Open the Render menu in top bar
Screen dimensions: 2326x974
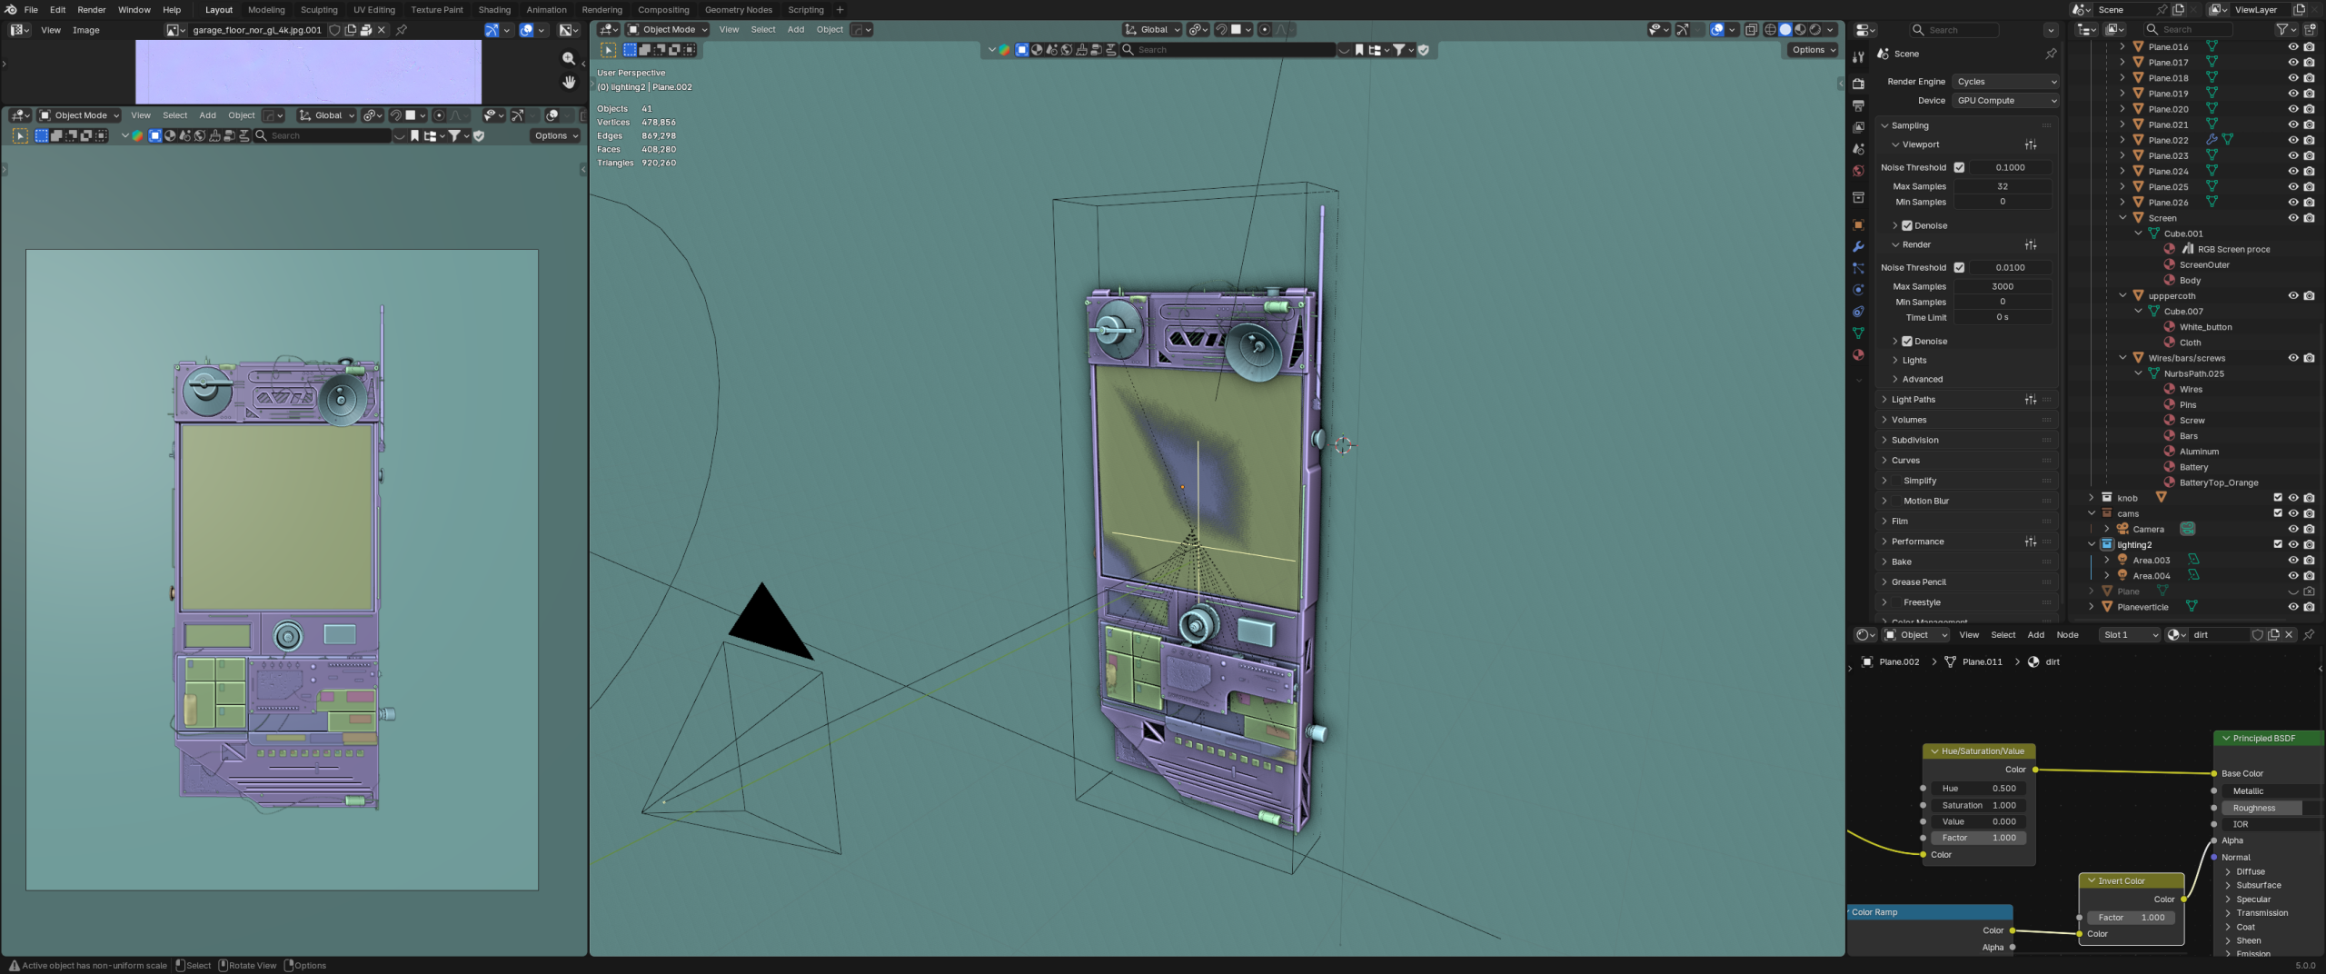click(x=91, y=10)
